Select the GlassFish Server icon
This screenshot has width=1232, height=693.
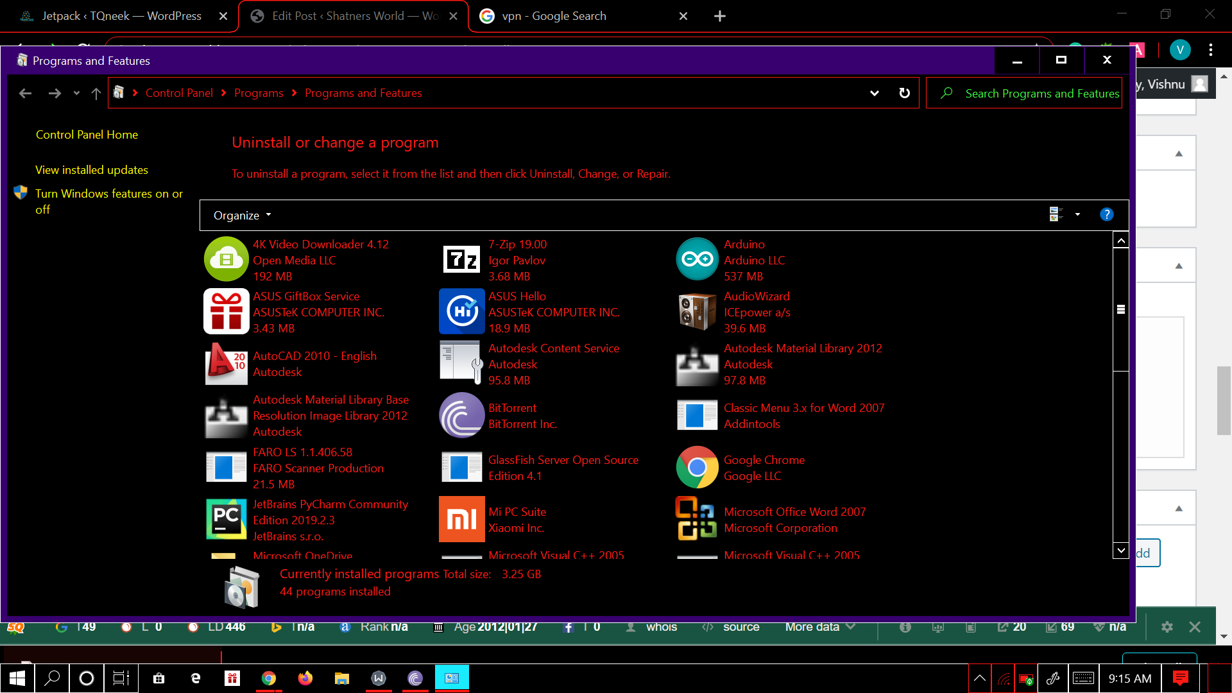[461, 468]
